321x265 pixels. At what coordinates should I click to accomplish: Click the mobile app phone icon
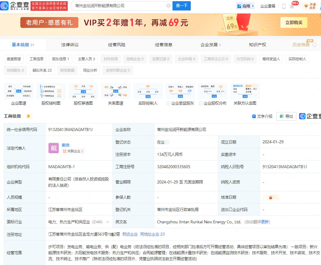point(284,6)
